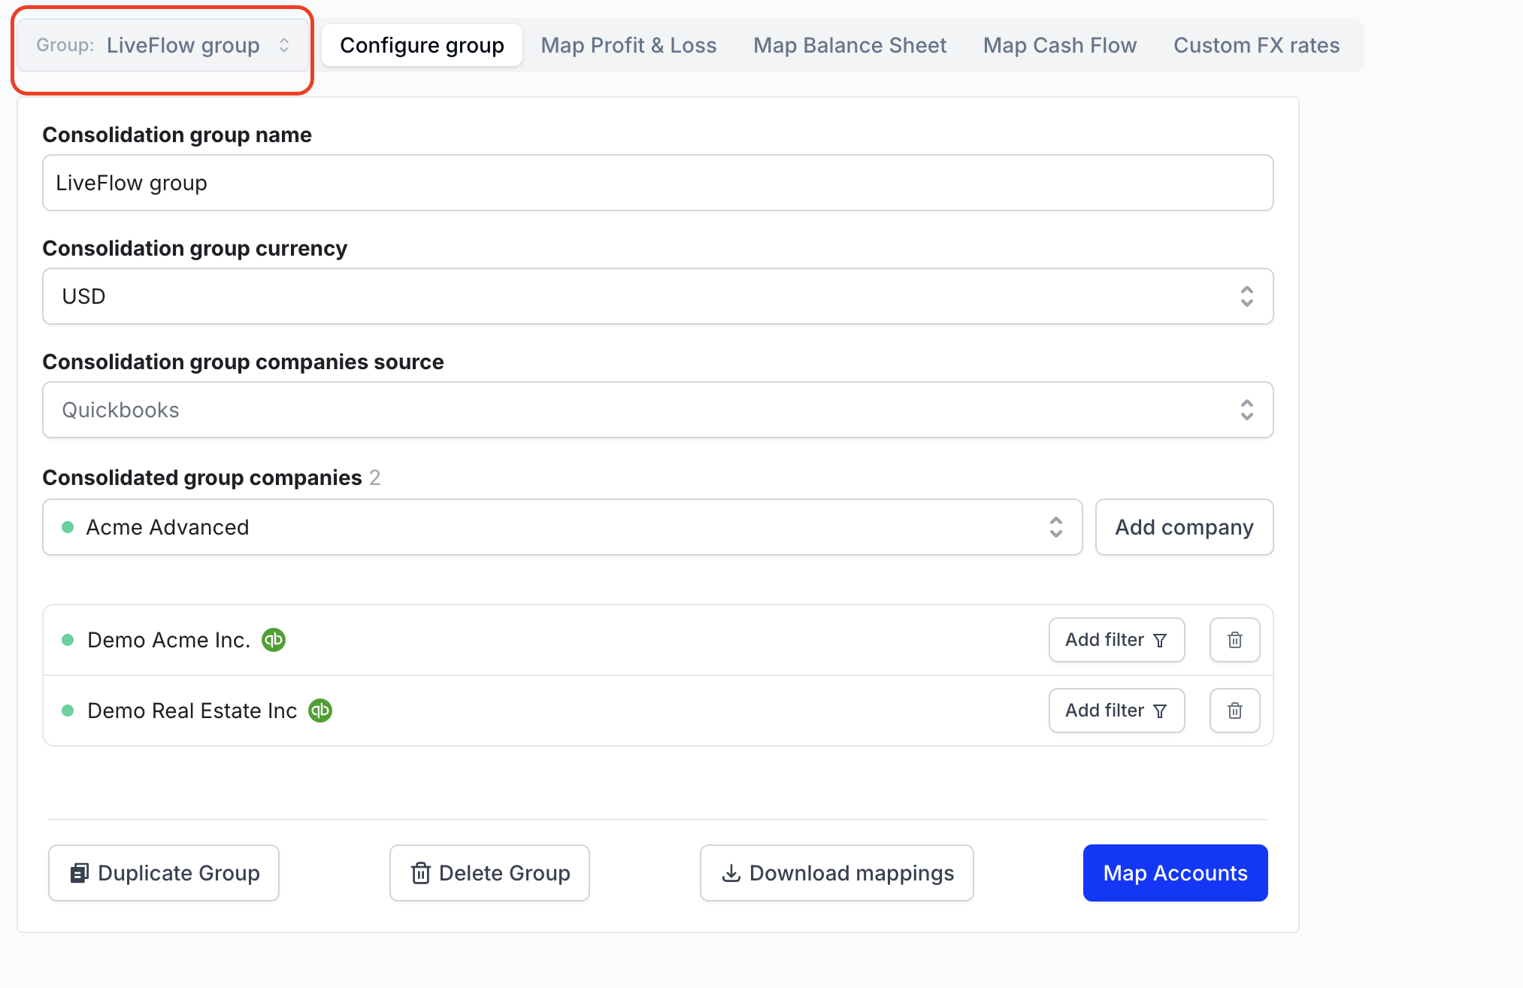Click QuickBooks logo beside Demo Acme Inc.
Viewport: 1523px width, 988px height.
tap(274, 640)
